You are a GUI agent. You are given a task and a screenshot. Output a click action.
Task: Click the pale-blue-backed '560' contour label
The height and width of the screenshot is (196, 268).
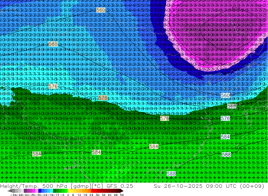225,95
